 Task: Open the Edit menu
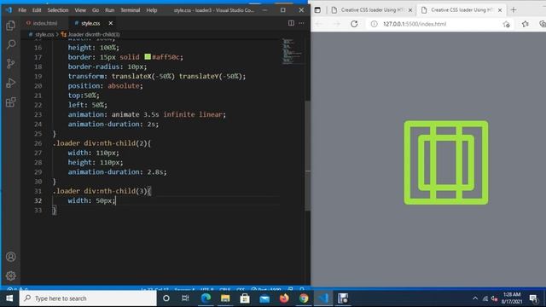[37, 10]
